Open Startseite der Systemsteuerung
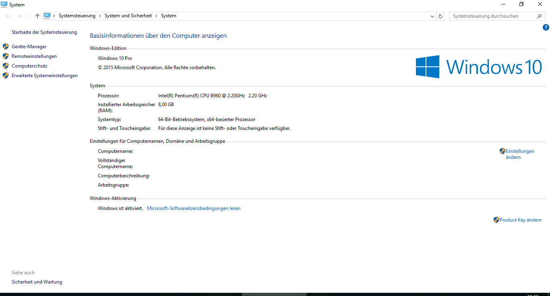550x296 pixels. tap(44, 32)
